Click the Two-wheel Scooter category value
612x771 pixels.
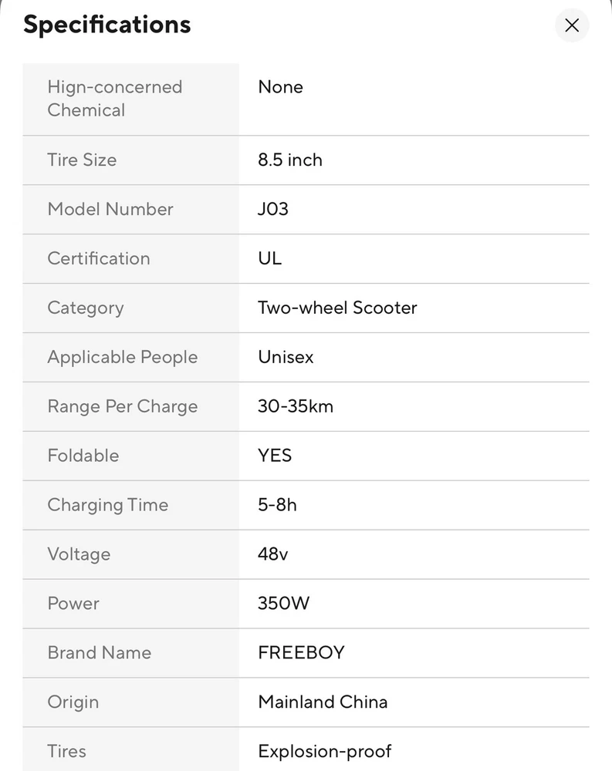(337, 308)
